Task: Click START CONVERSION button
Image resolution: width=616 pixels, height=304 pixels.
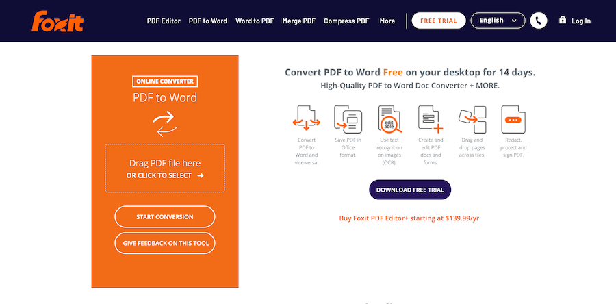Action: pyautogui.click(x=165, y=217)
